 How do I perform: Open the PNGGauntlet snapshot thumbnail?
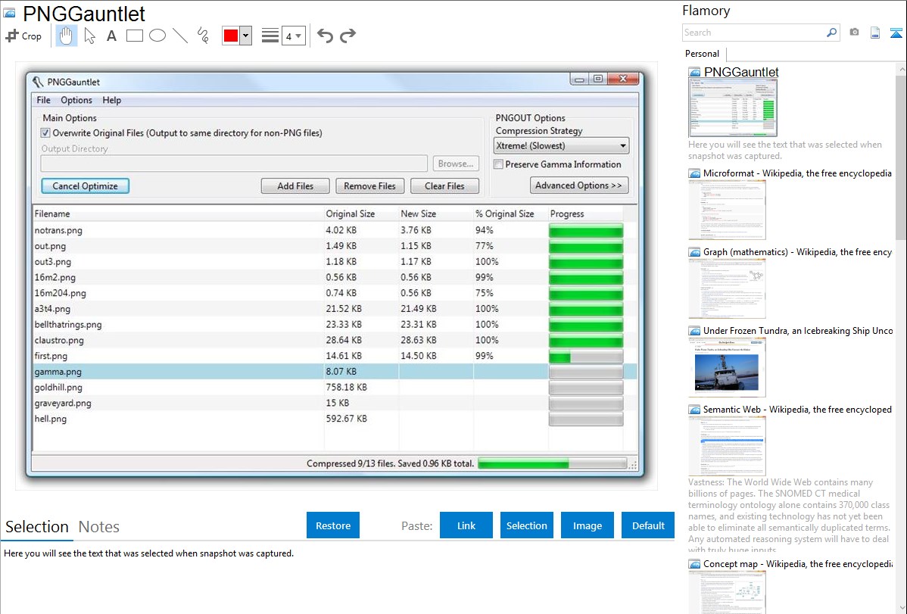(733, 108)
